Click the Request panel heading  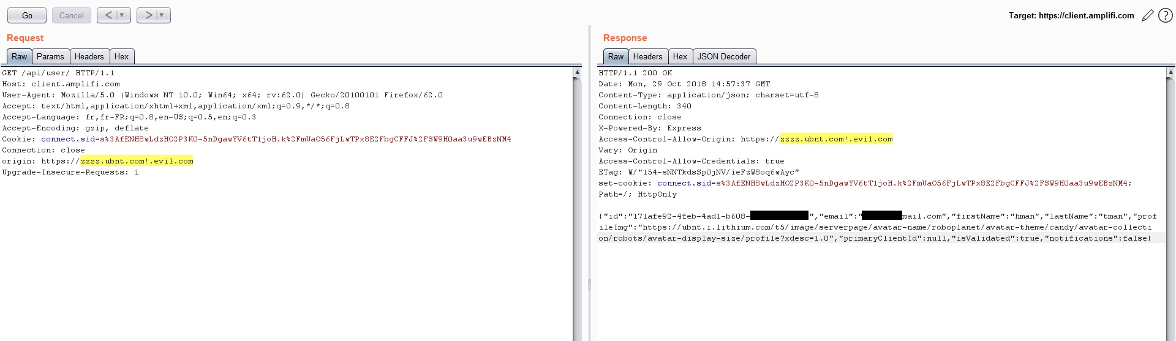click(25, 38)
